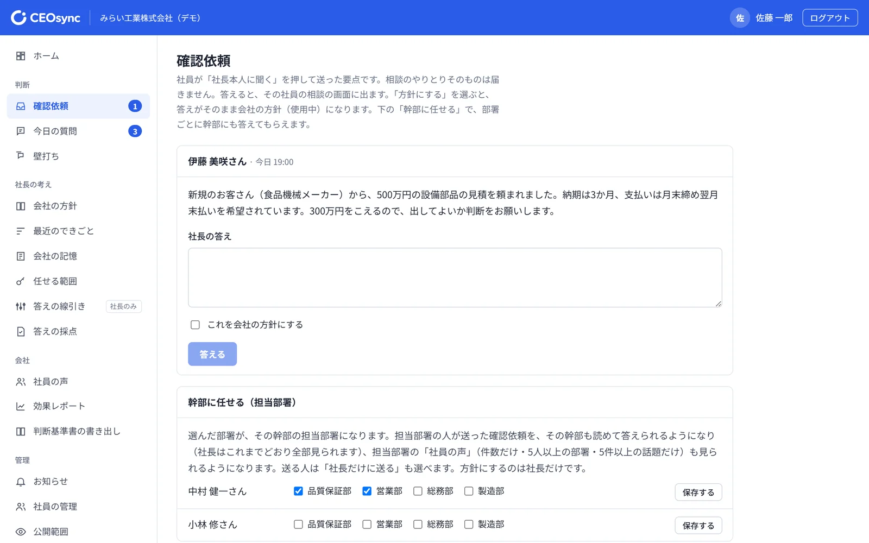Viewport: 869px width, 543px height.
Task: Click the 社員の声 people icon
Action: point(21,382)
